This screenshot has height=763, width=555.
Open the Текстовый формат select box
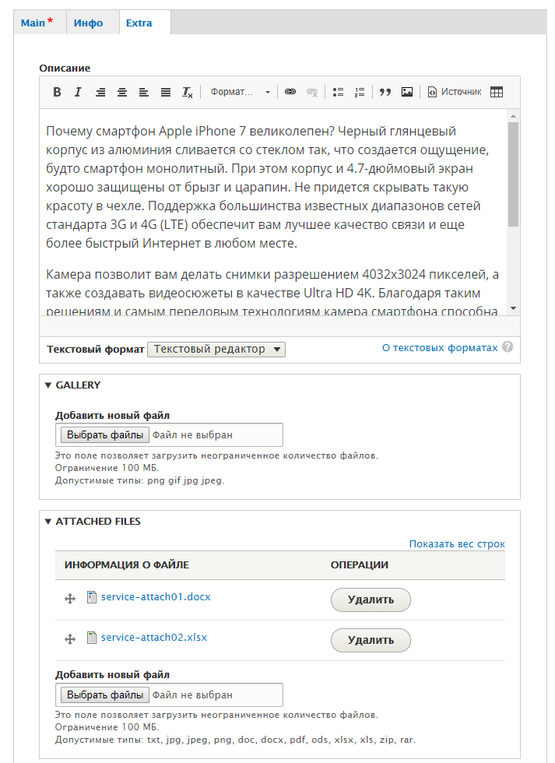click(x=216, y=350)
